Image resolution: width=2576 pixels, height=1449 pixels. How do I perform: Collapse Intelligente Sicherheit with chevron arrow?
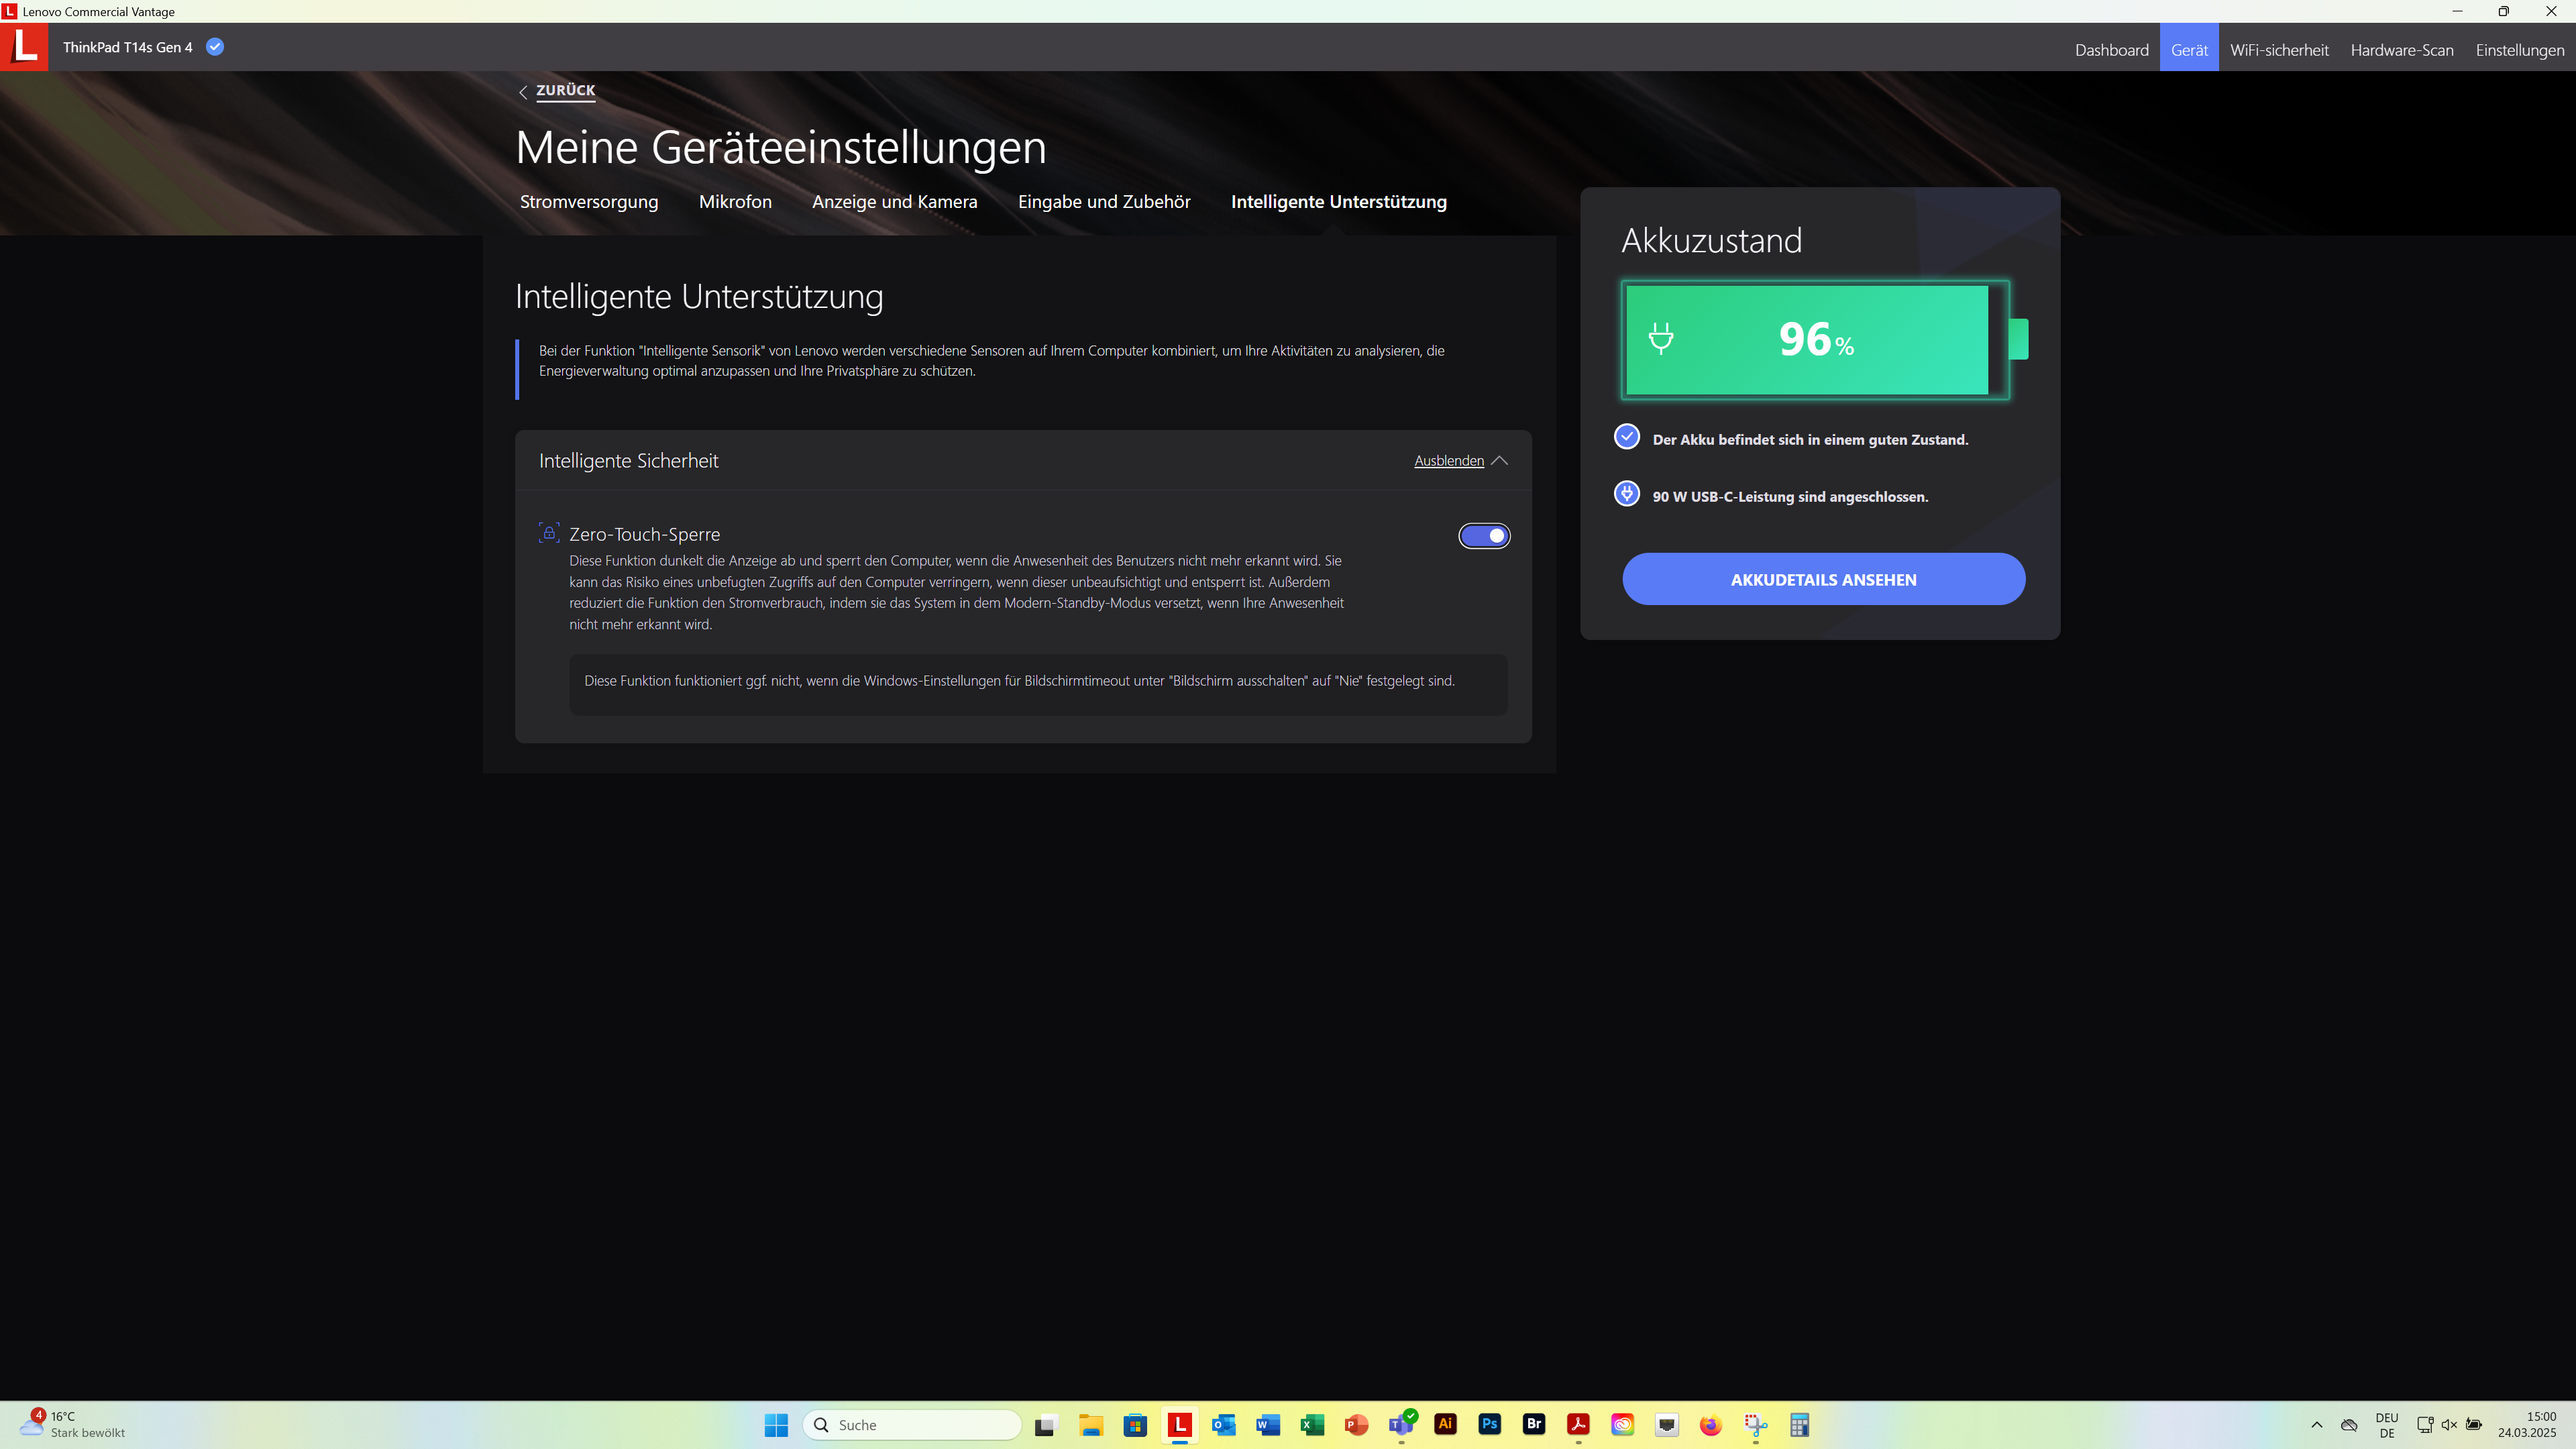point(1499,461)
